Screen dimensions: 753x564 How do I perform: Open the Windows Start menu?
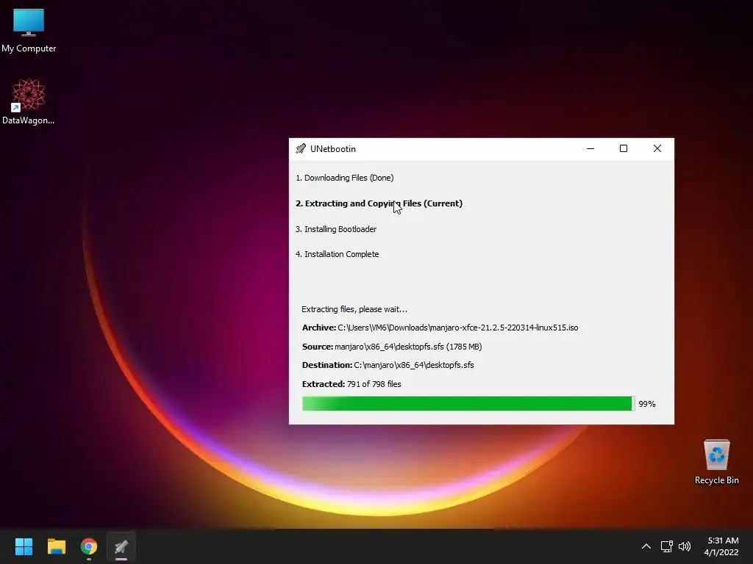pos(24,546)
